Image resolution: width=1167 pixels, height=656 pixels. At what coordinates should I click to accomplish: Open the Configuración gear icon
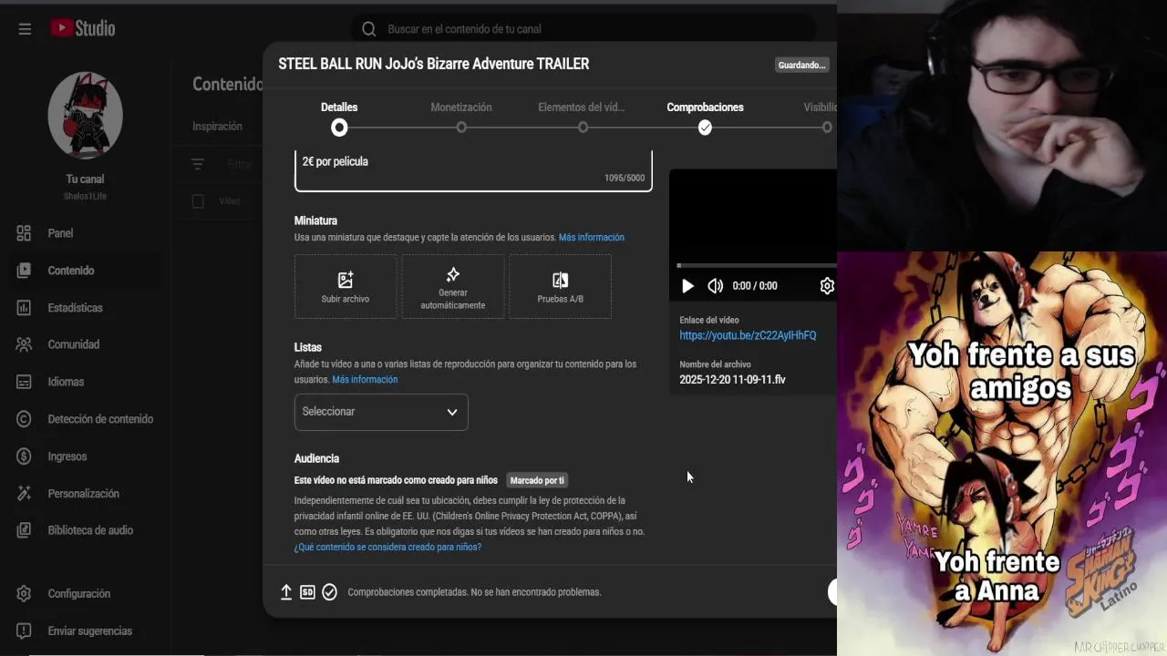point(25,594)
